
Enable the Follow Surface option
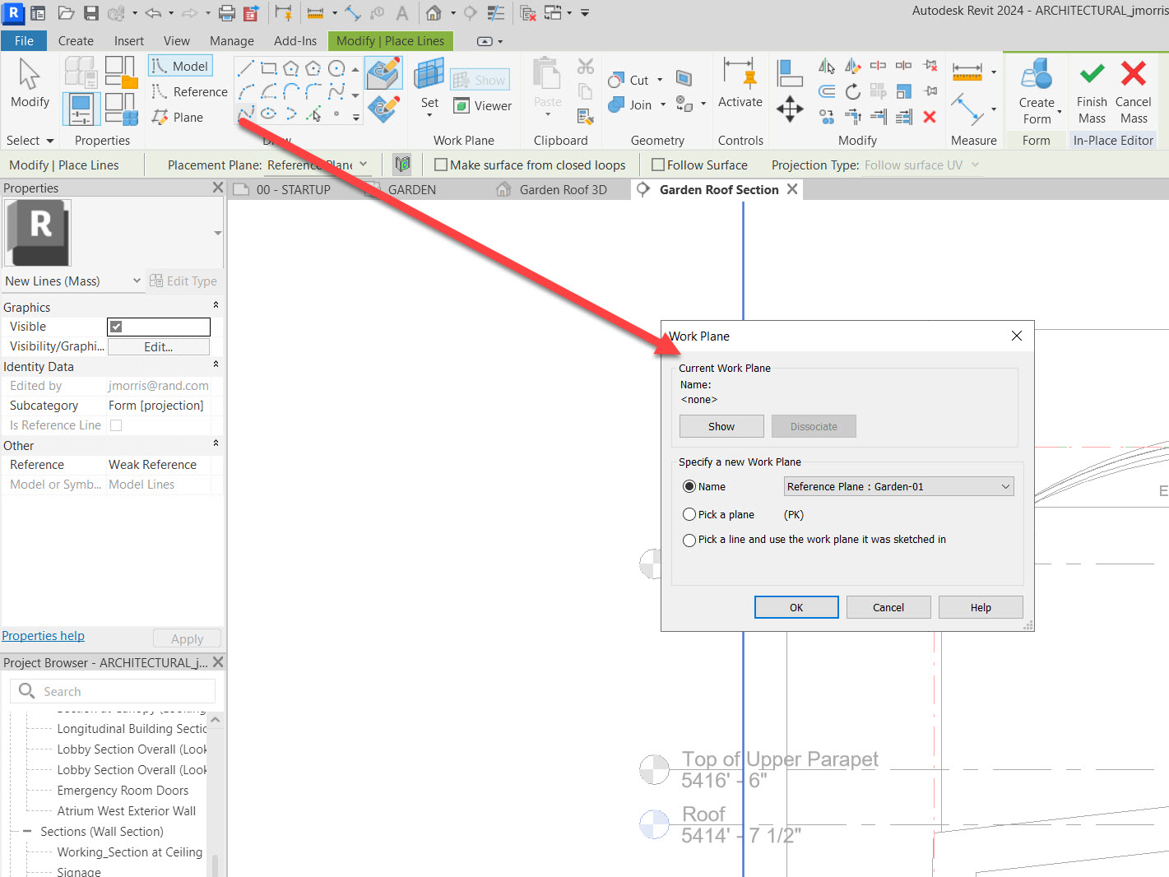pyautogui.click(x=658, y=165)
